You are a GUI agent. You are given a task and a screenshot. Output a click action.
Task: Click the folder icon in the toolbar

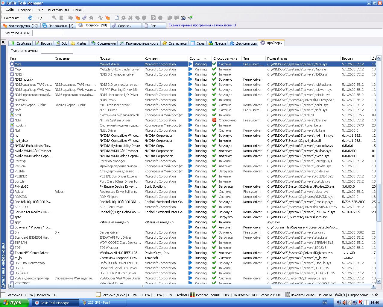pyautogui.click(x=70, y=18)
